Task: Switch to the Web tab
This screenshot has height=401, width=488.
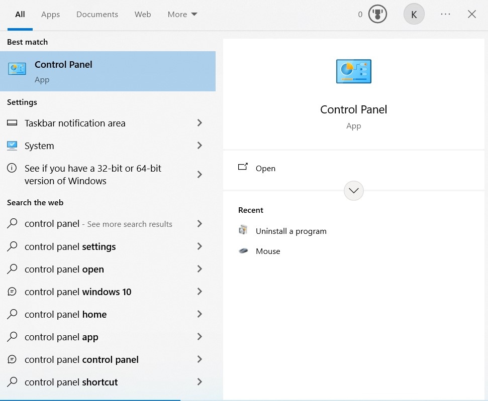Action: point(143,15)
